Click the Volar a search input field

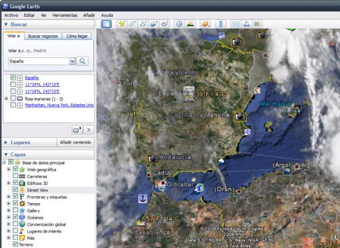click(x=39, y=61)
